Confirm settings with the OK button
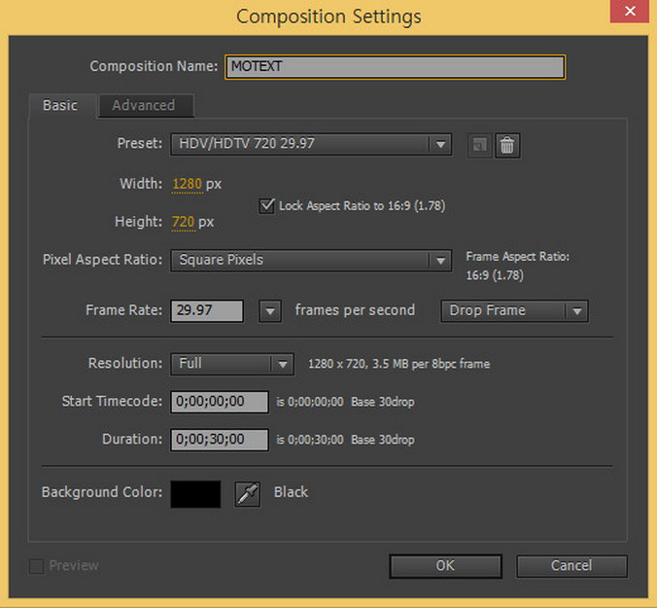Image resolution: width=657 pixels, height=608 pixels. pos(445,566)
